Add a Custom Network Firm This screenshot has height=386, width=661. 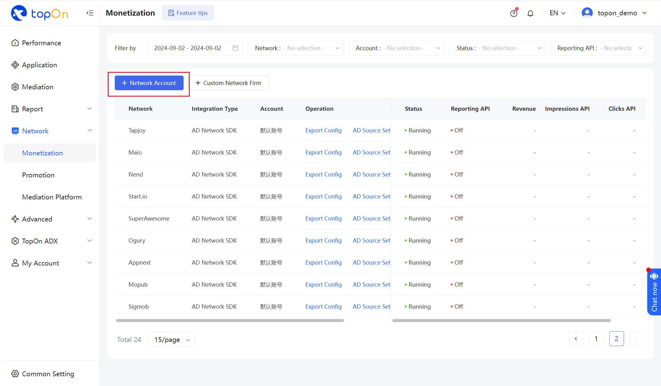tap(228, 83)
